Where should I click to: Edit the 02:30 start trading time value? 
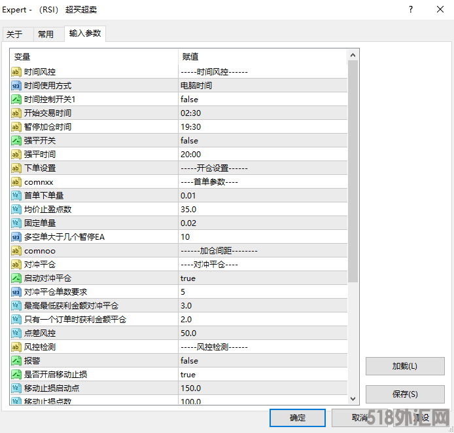click(x=262, y=113)
